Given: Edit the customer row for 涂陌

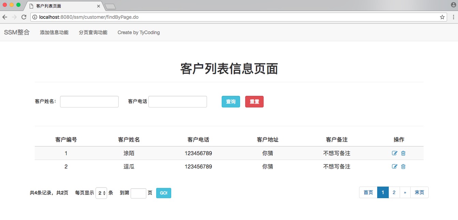Looking at the screenshot, I should point(395,153).
